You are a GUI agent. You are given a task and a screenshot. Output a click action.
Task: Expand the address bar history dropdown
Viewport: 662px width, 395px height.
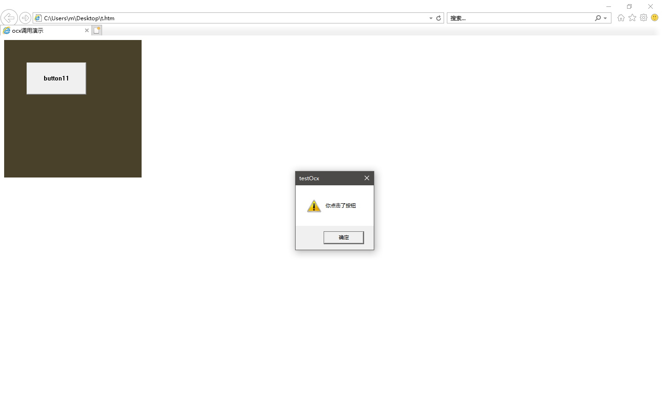[431, 18]
